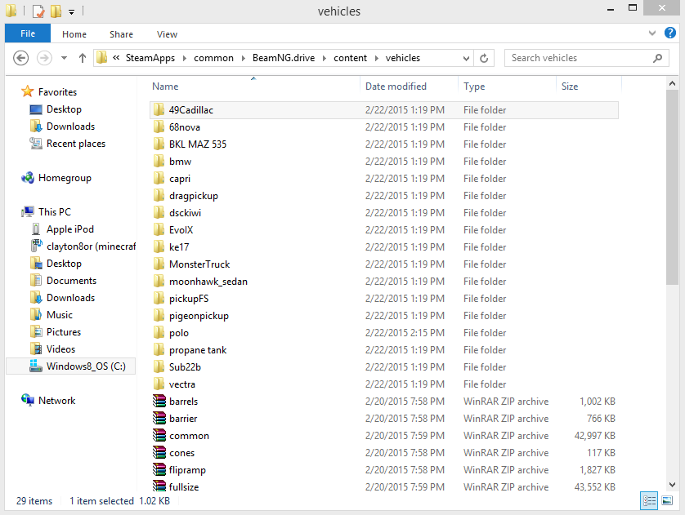685x515 pixels.
Task: Switch to the View ribbon tab
Action: point(167,34)
